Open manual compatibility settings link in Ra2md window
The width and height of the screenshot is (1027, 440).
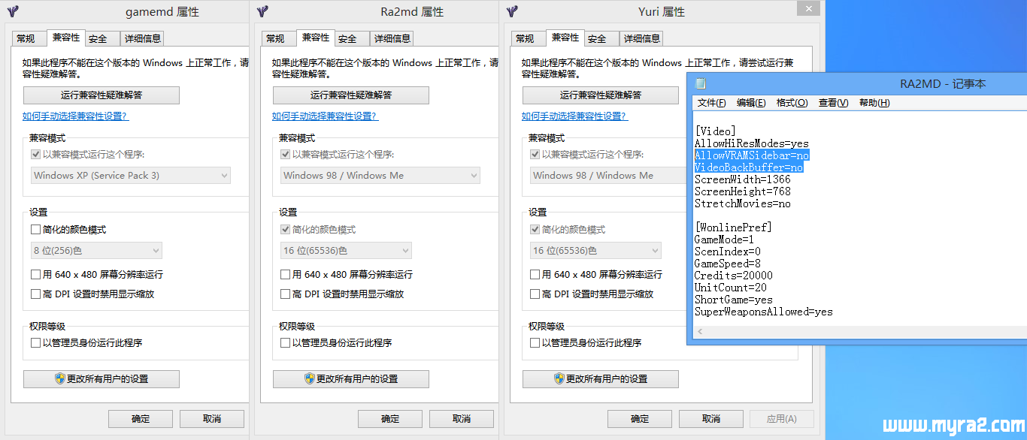click(x=325, y=116)
